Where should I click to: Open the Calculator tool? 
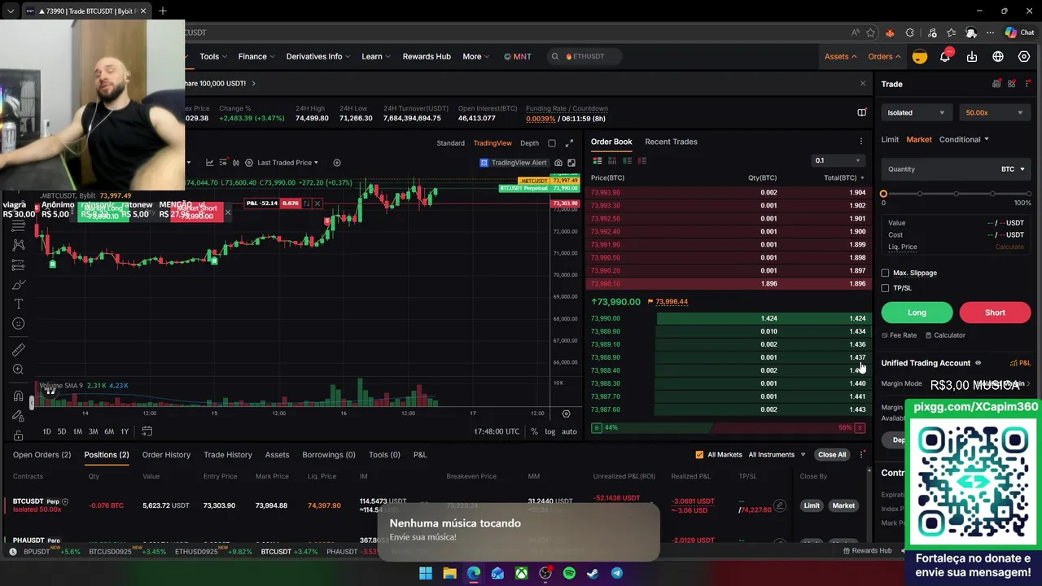[944, 335]
